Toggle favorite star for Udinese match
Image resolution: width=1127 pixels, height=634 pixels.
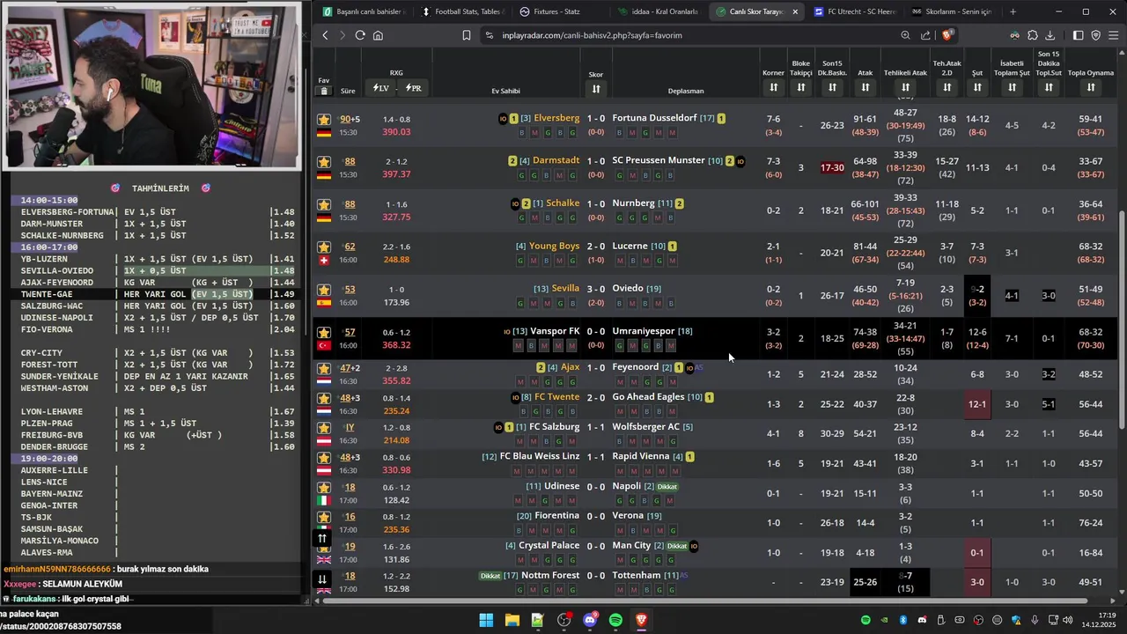coord(324,487)
